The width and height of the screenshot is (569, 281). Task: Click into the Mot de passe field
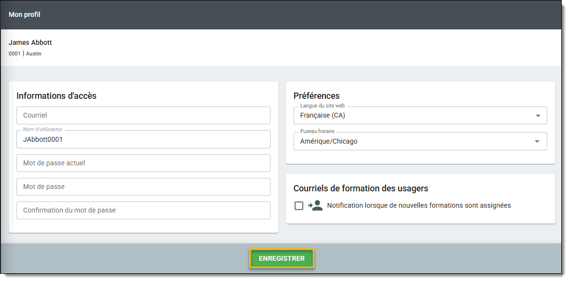pos(143,187)
